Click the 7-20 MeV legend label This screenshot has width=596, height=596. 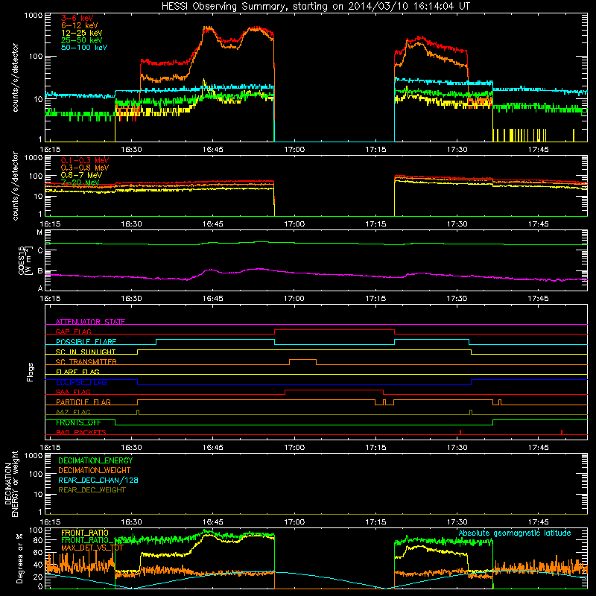pyautogui.click(x=80, y=183)
